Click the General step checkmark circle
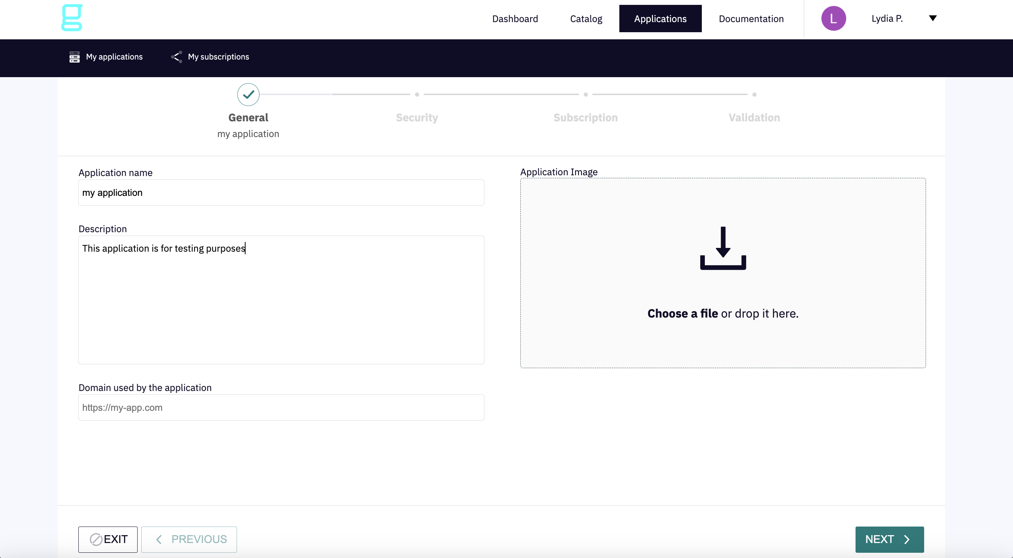The height and width of the screenshot is (558, 1013). (248, 95)
